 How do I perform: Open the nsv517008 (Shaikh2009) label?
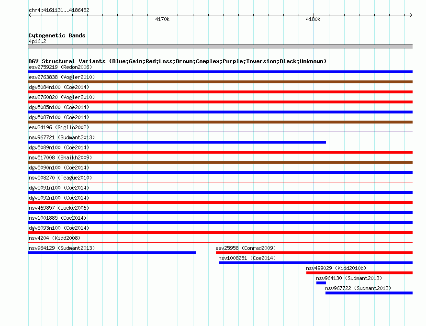[x=60, y=157]
